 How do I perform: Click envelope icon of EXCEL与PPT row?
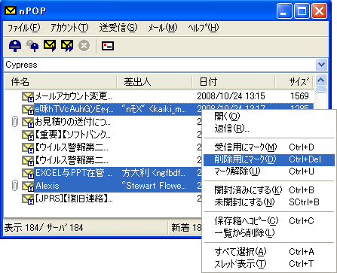click(x=28, y=173)
